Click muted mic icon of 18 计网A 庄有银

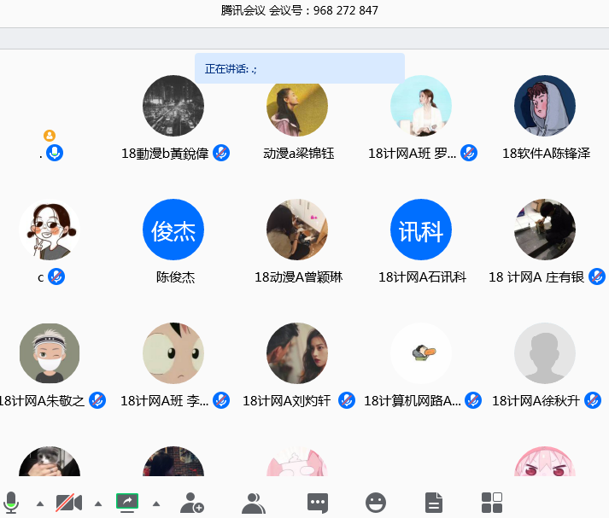coord(597,276)
